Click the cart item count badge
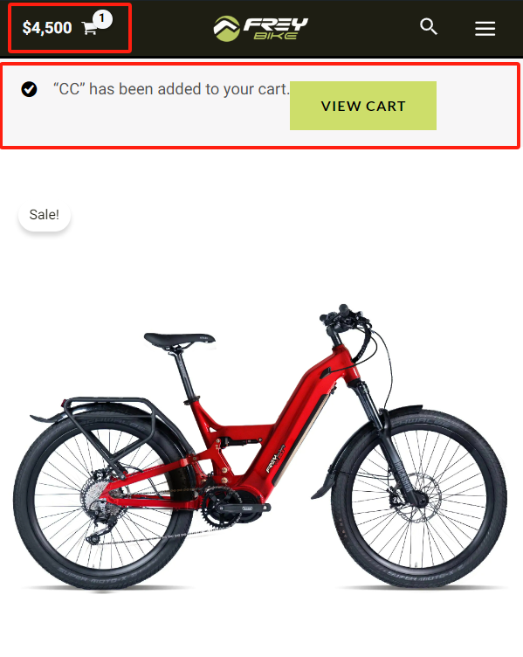The width and height of the screenshot is (523, 657). click(102, 19)
